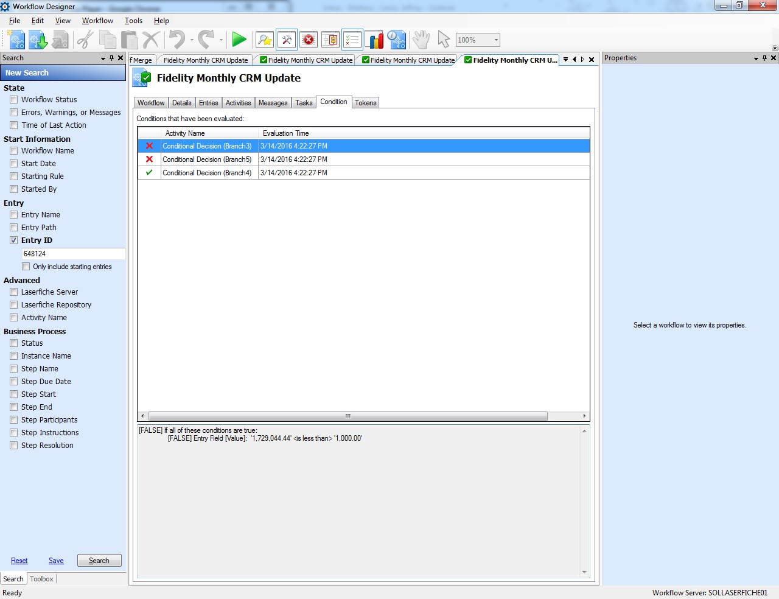Click the Entry ID field containing 648124

[x=73, y=254]
